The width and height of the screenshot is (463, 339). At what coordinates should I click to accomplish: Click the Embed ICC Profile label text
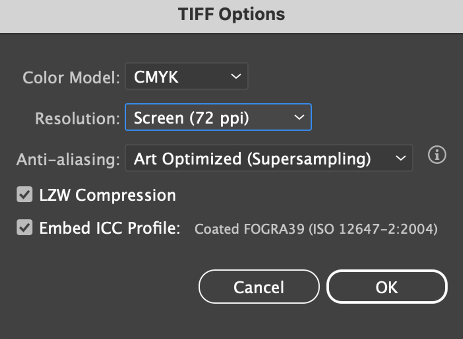[110, 228]
